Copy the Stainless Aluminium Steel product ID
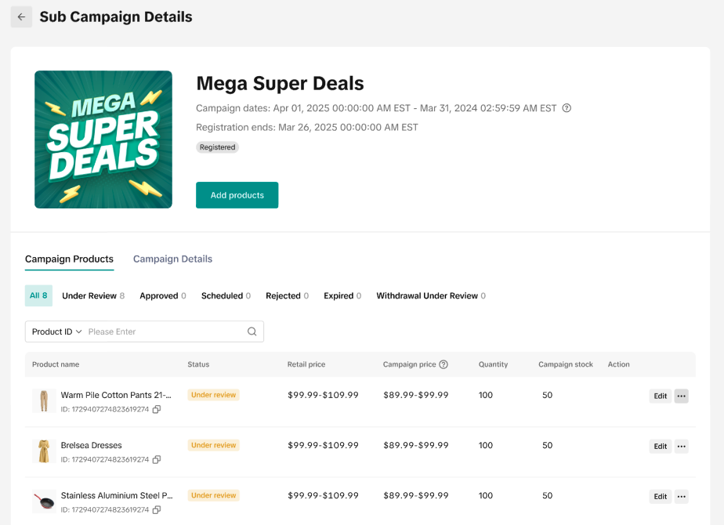 [x=157, y=509]
